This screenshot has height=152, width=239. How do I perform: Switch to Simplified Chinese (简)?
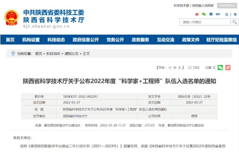227,14
